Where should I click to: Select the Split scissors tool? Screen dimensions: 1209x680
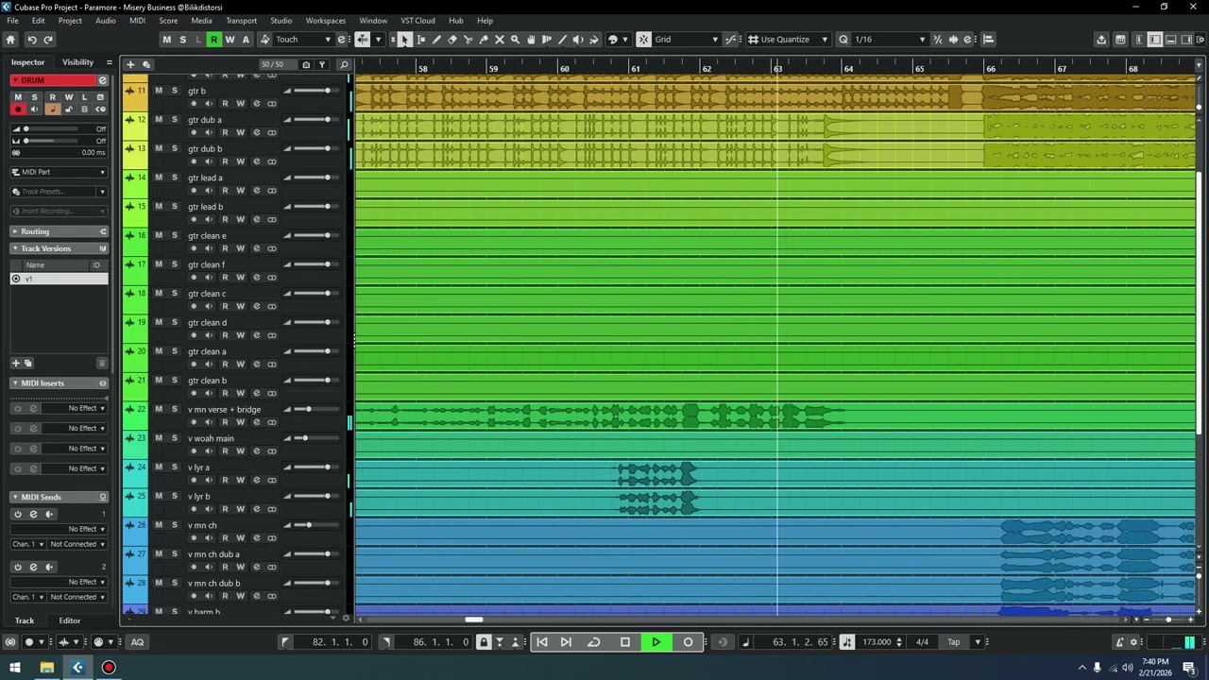(x=468, y=40)
